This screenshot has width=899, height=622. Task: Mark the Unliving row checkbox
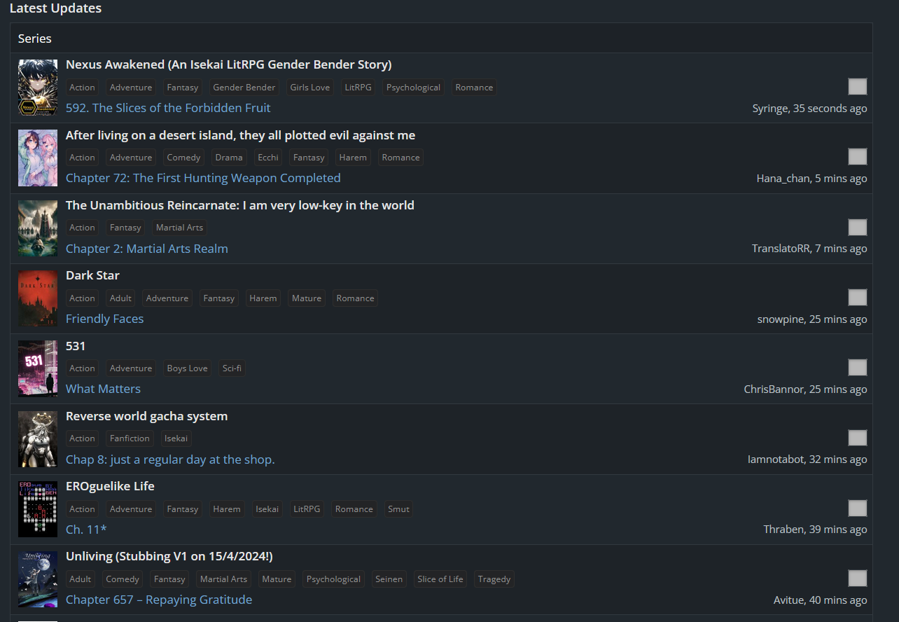coord(857,579)
